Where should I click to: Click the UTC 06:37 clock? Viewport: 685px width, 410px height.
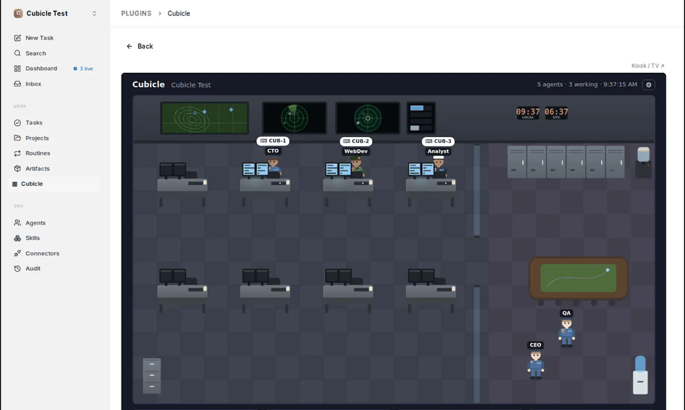(556, 113)
